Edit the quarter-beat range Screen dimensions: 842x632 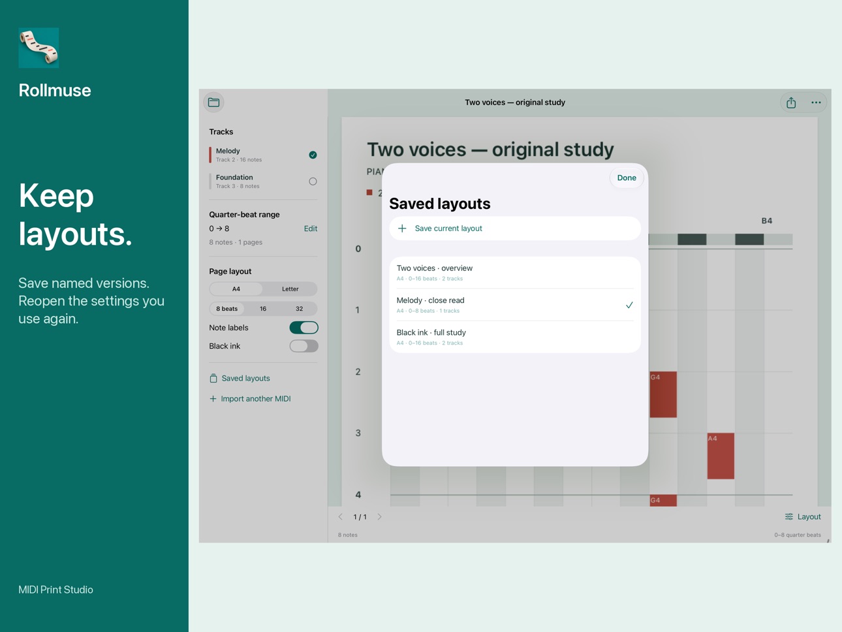pyautogui.click(x=311, y=229)
